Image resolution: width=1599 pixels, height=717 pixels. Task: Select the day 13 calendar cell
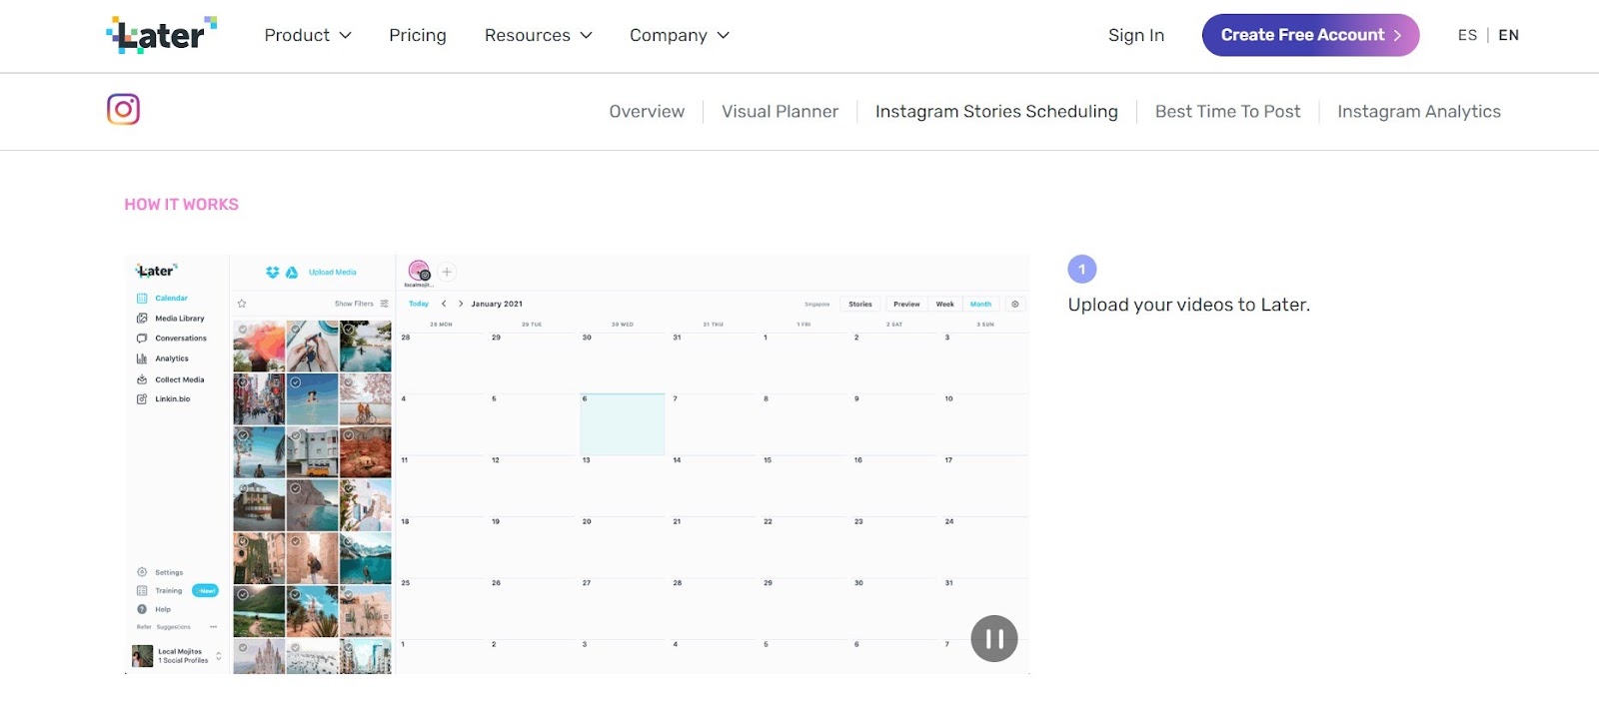click(622, 485)
